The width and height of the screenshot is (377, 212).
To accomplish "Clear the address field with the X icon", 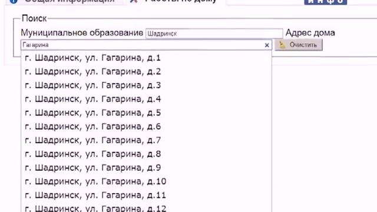I will 267,45.
